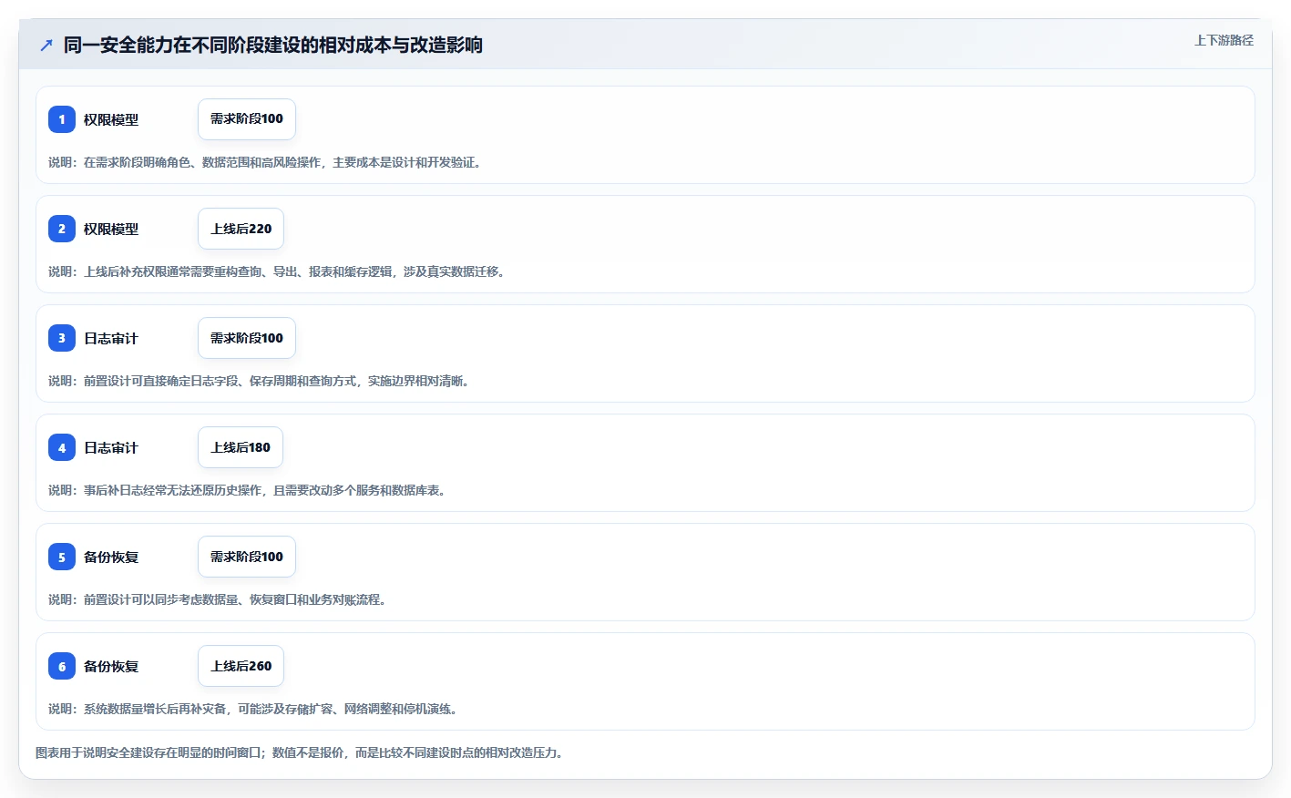Screen dimensions: 1291x798
Task: Select the 需求阶段100 chip in row 1
Action: pos(247,119)
